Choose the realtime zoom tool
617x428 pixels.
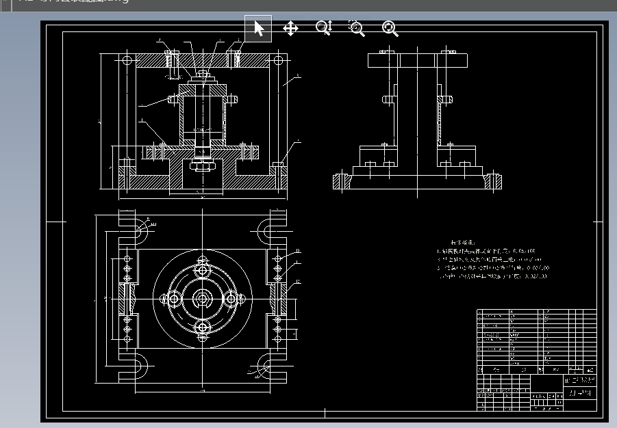pyautogui.click(x=324, y=28)
